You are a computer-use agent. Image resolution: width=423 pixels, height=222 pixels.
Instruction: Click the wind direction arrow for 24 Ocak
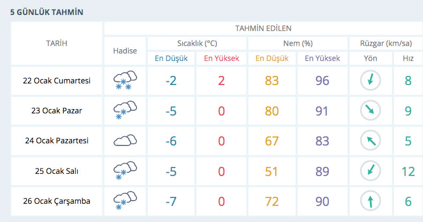pos(371,141)
